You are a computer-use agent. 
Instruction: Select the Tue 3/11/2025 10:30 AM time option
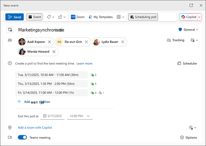(x=51, y=75)
